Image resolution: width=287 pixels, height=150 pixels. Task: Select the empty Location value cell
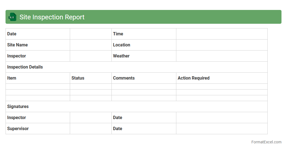coord(222,45)
